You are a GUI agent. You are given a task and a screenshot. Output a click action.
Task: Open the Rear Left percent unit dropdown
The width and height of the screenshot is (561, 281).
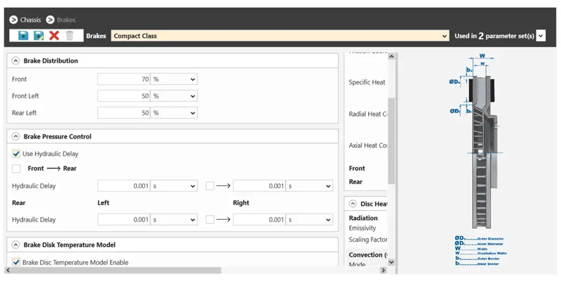pos(174,113)
